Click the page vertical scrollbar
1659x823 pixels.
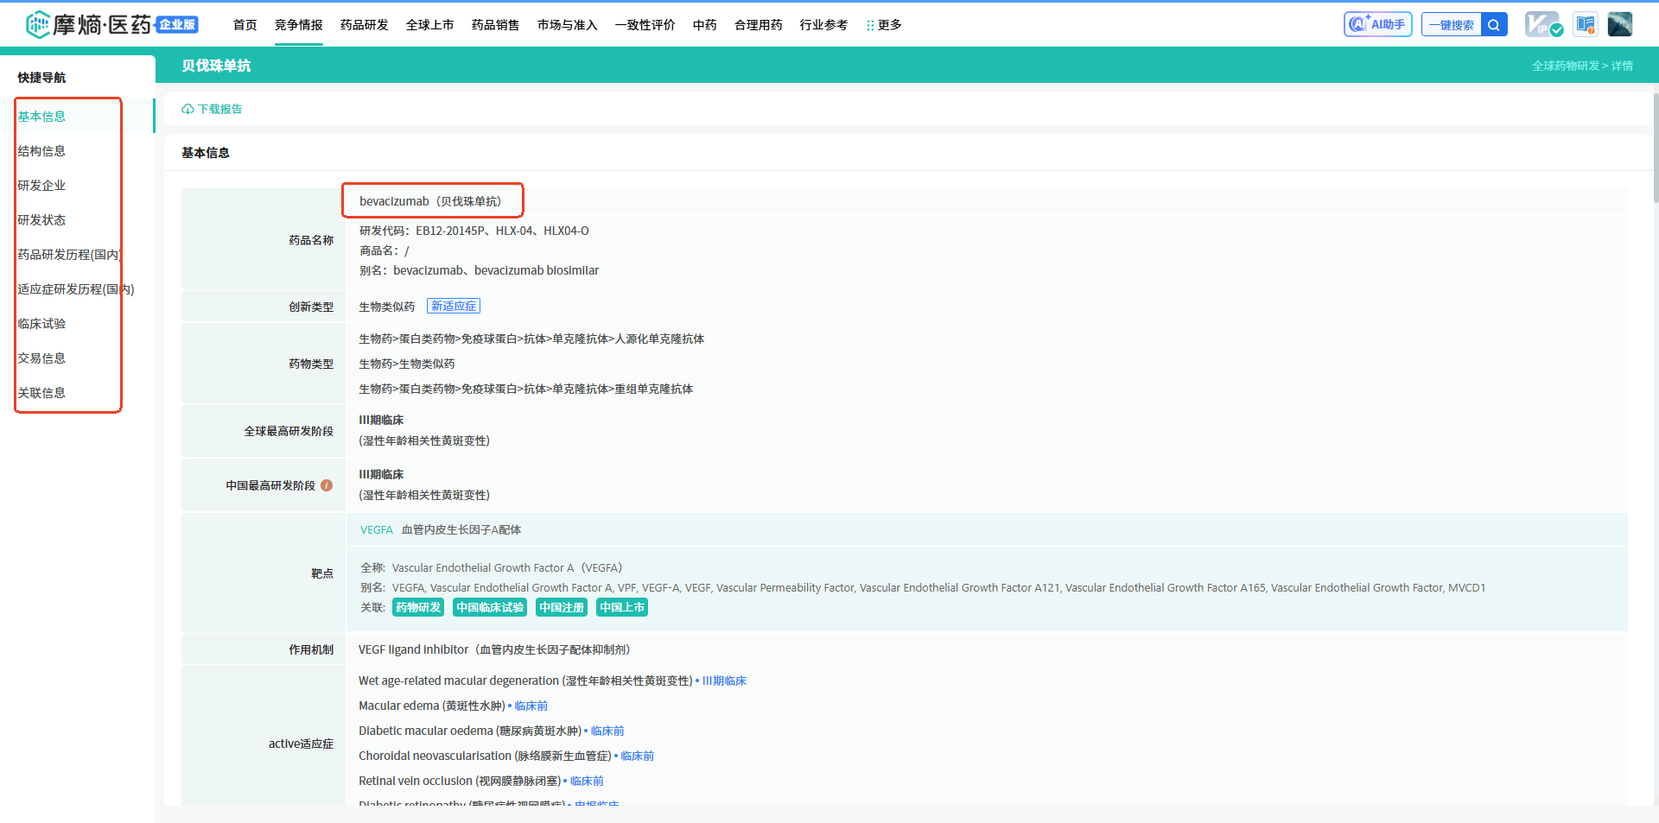(1655, 147)
